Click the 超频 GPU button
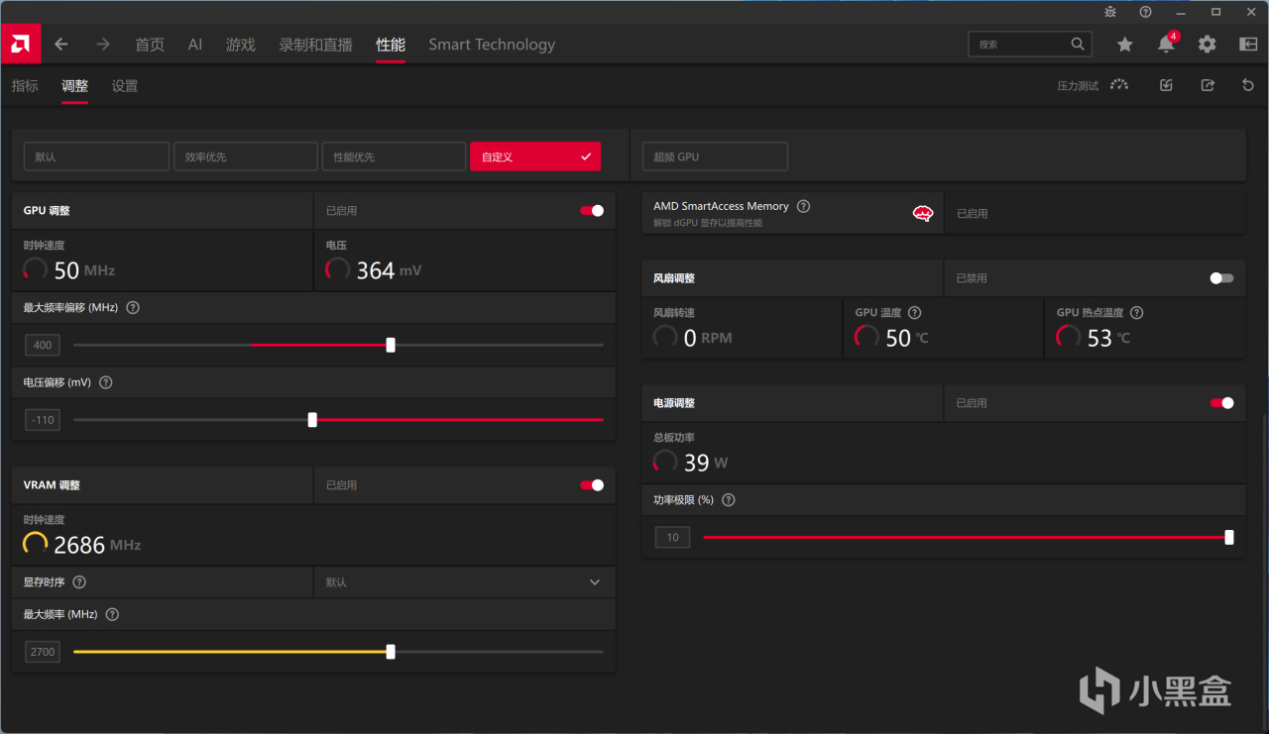Screen dimensions: 1269x734 [715, 157]
